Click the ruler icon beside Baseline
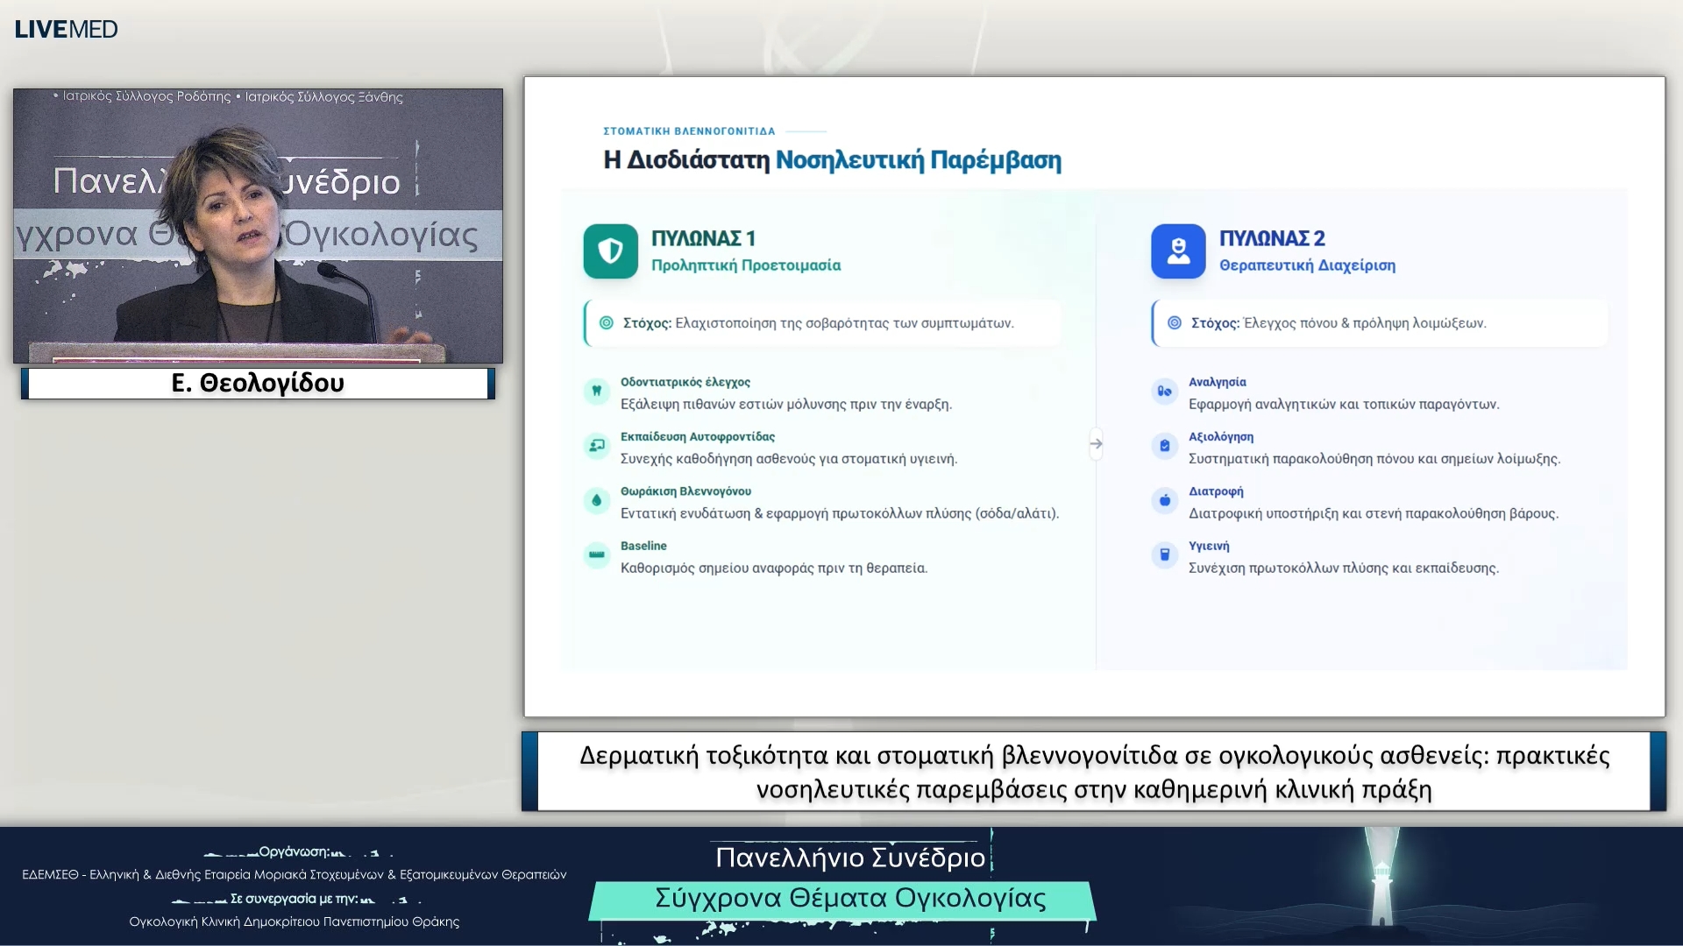Screen dimensions: 1683x946 (596, 554)
